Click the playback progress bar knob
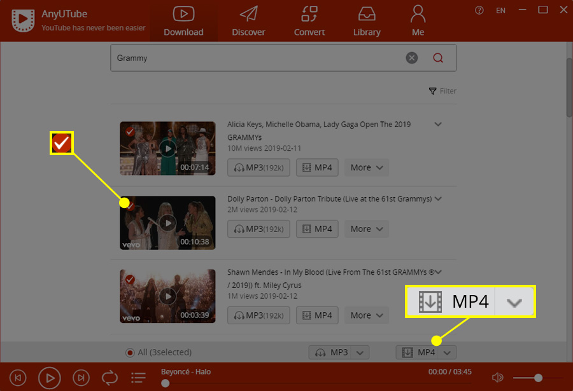This screenshot has width=573, height=391. tap(166, 383)
